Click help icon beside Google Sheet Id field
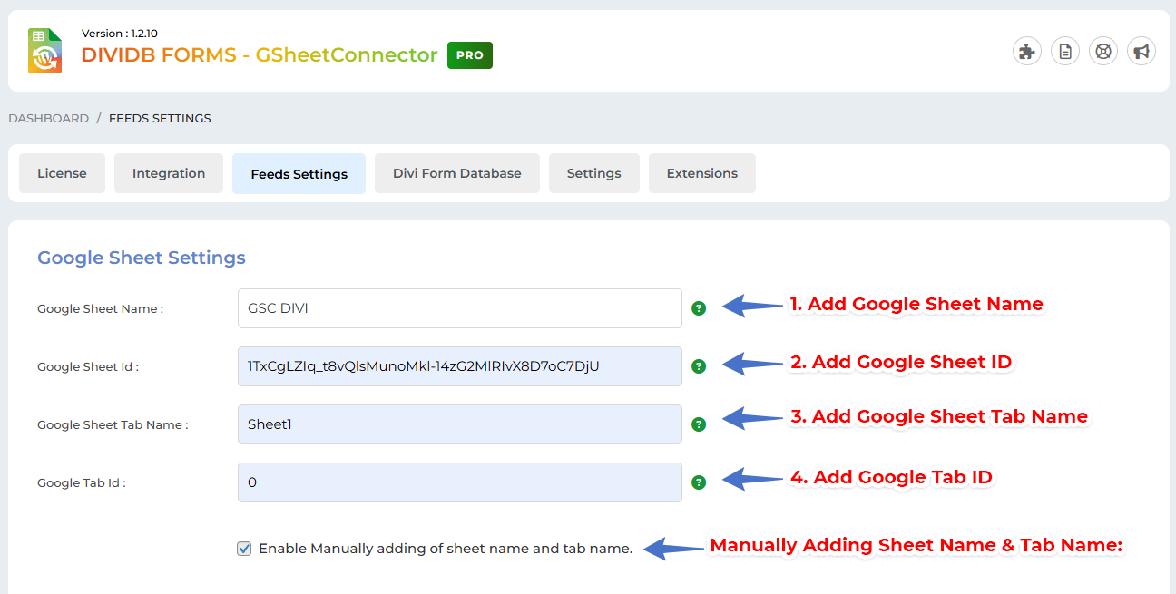1176x594 pixels. (699, 366)
